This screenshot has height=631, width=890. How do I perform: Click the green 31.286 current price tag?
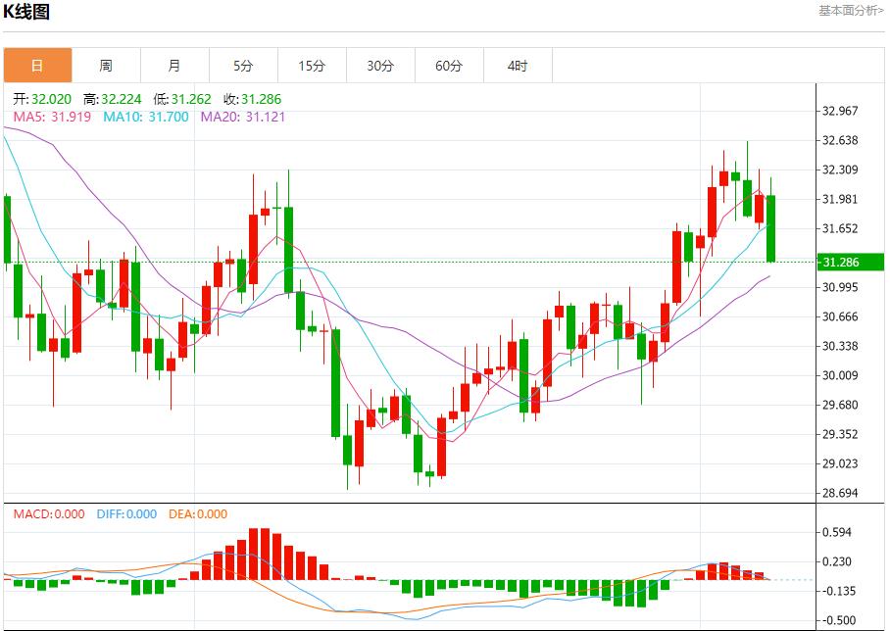[x=842, y=263]
